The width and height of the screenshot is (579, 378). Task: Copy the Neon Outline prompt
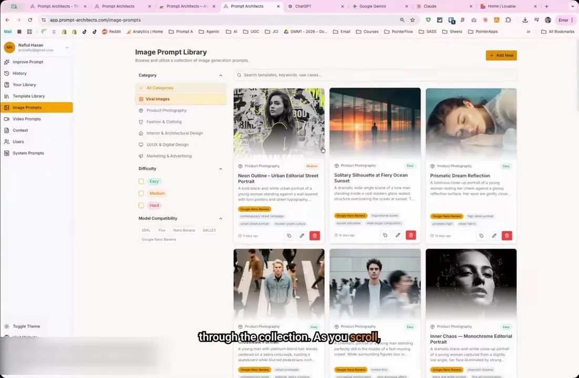[289, 236]
